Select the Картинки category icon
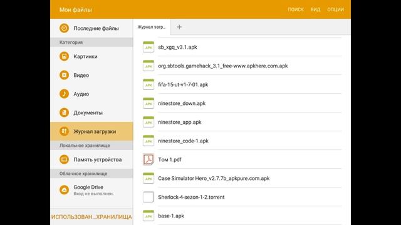Viewport: 401px width, 225px height. coord(64,56)
